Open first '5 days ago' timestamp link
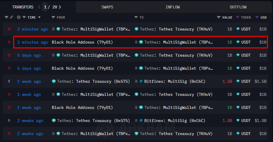Image resolution: width=273 pixels, height=142 pixels. pos(29,55)
